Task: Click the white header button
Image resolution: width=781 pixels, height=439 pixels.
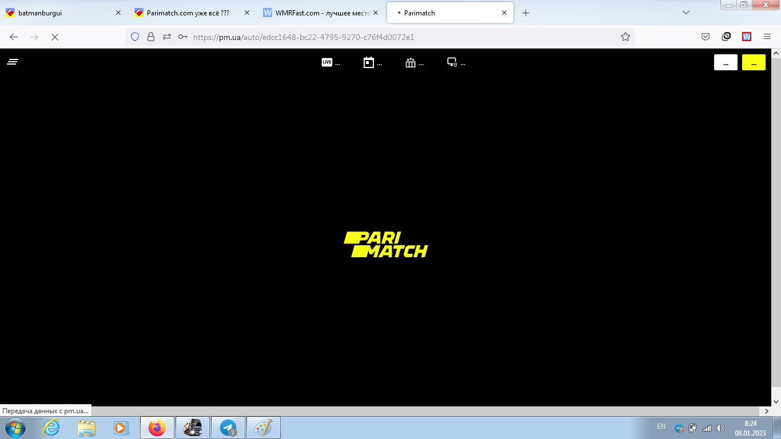Action: [726, 62]
